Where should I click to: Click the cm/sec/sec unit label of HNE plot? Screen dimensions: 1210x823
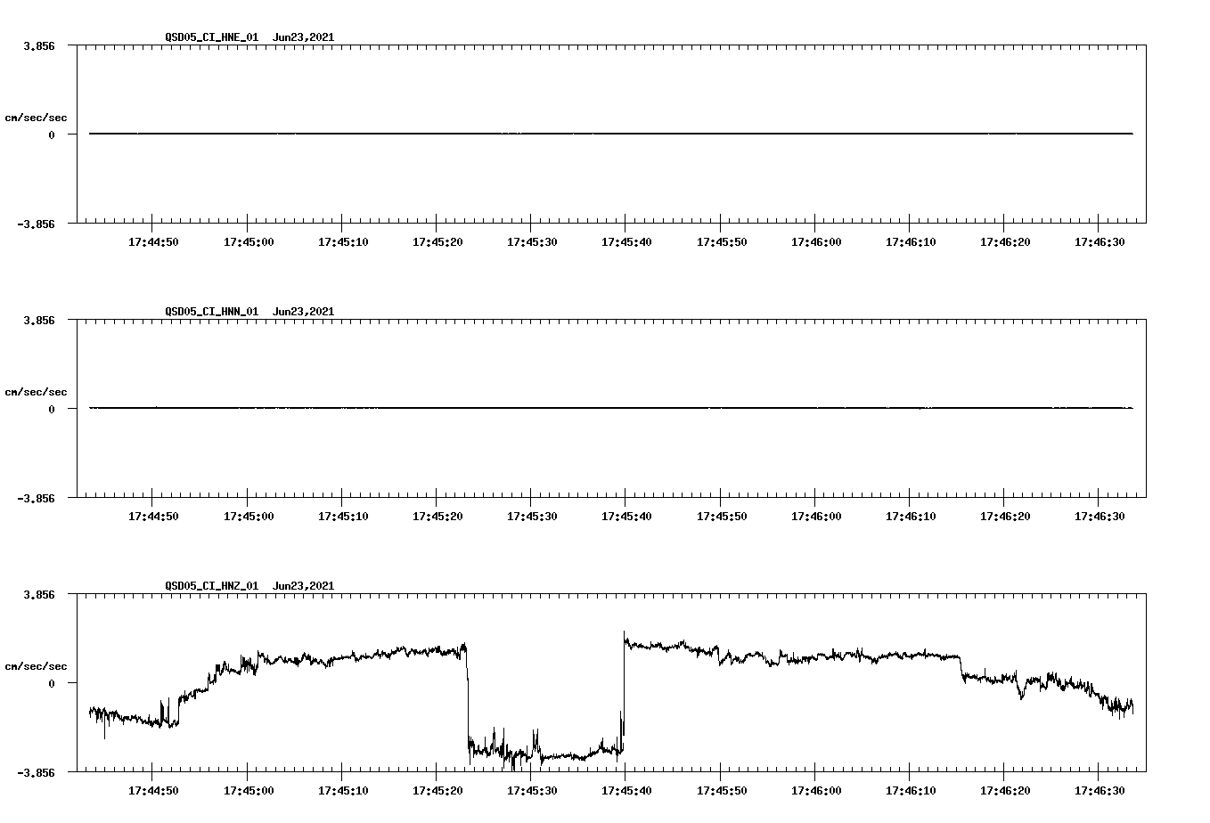click(36, 118)
